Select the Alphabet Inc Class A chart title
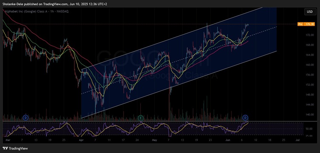Viewport: 320px width, 153px height. pyautogui.click(x=37, y=11)
